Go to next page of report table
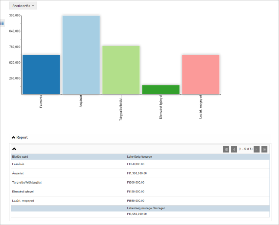 257,149
